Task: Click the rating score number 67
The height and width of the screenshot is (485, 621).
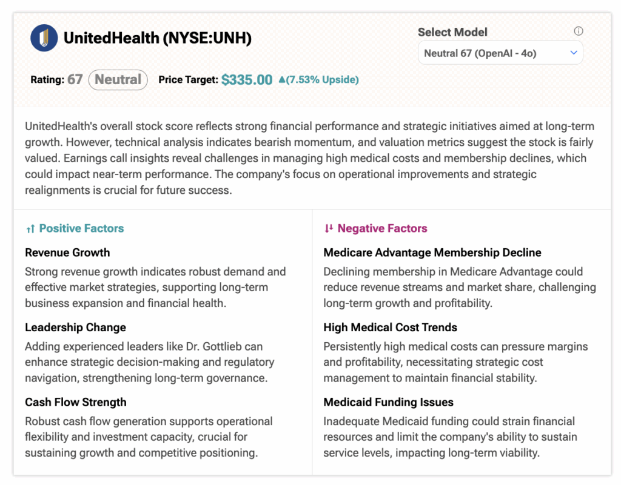Action: point(75,79)
